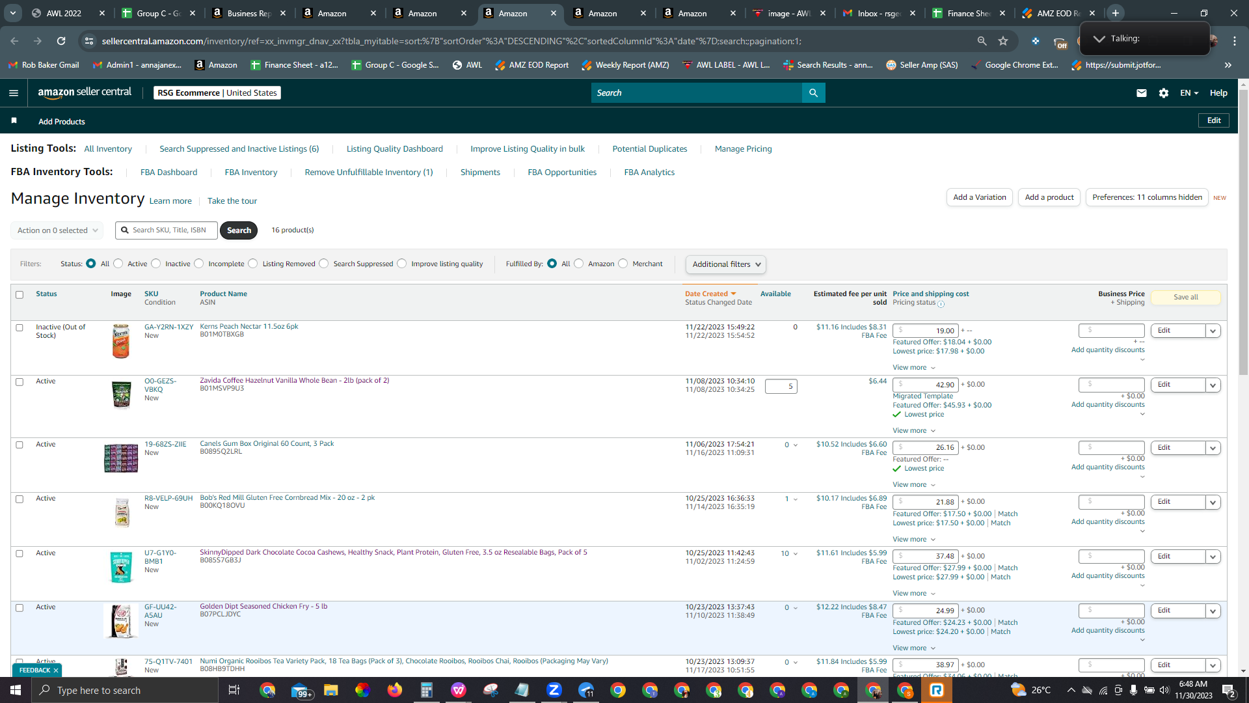
Task: Open the Kerns Peach Nectar product thumbnail
Action: click(x=121, y=341)
